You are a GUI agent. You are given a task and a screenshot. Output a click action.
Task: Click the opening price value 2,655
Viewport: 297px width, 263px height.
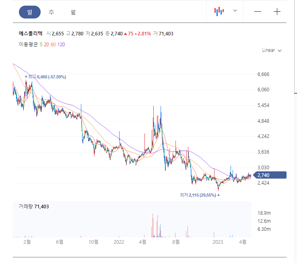(x=58, y=34)
